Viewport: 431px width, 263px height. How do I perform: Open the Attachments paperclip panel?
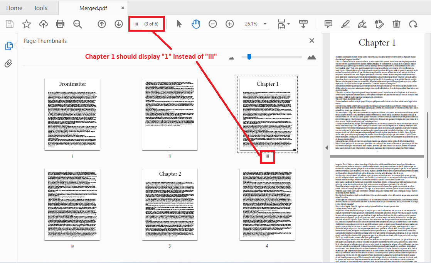click(x=9, y=63)
